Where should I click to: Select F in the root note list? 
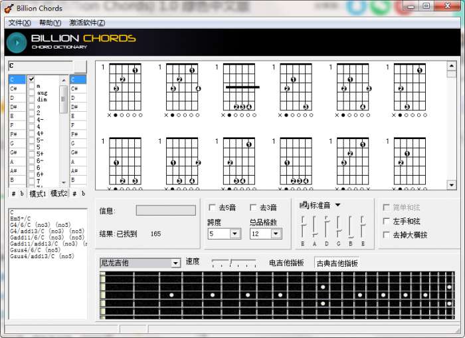coord(17,125)
